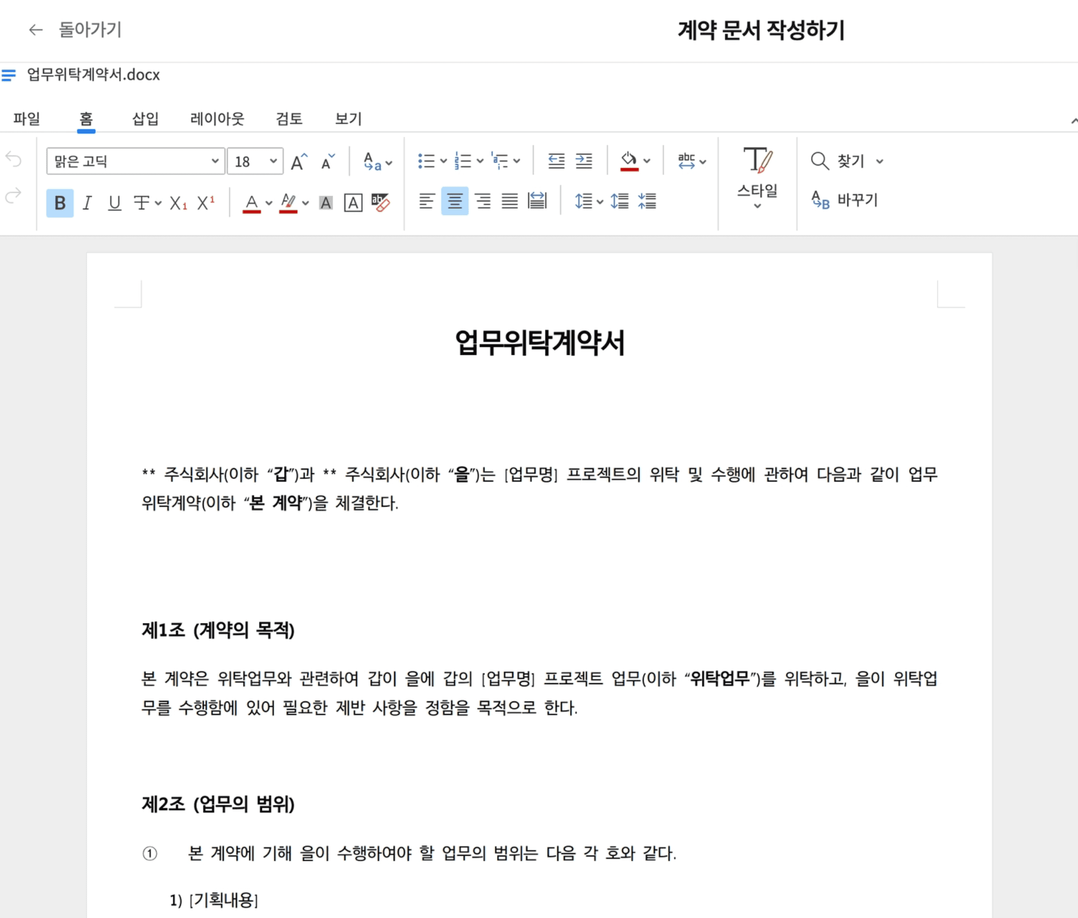Click the increase indent icon
The height and width of the screenshot is (918, 1078).
click(x=584, y=161)
